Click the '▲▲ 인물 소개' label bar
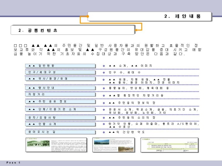 click(x=60, y=124)
